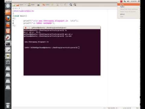Click the Redo icon in the toolbar

click(x=52, y=5)
